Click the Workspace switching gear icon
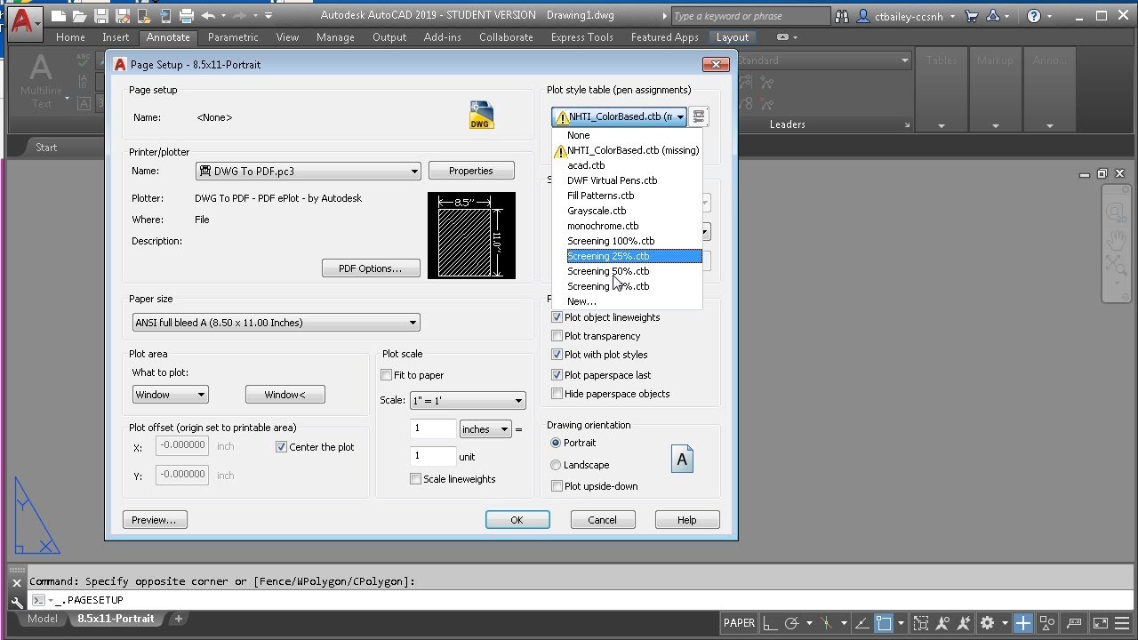The height and width of the screenshot is (640, 1138). (x=987, y=623)
